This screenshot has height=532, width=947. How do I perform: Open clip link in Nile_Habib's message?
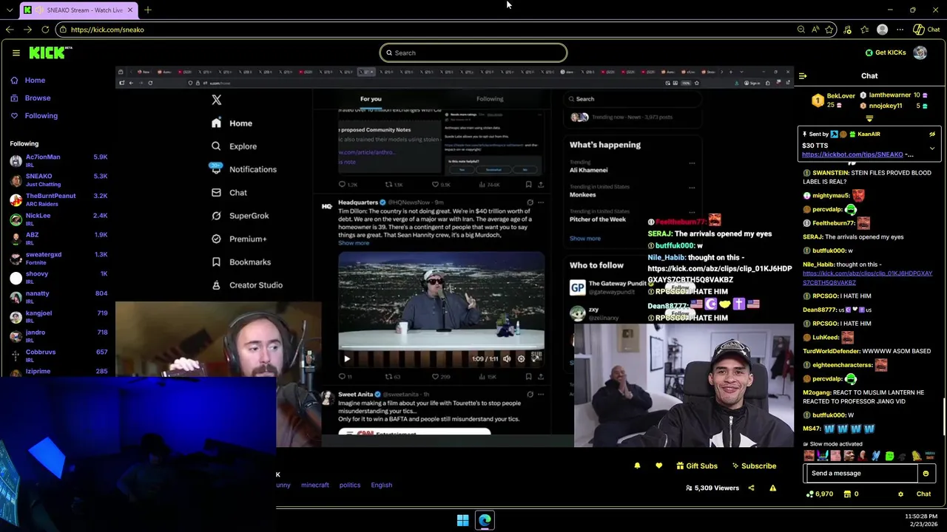[867, 278]
